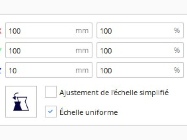Click the Échelle uniforme text label
Viewport: 187px width, 140px height.
[89, 112]
